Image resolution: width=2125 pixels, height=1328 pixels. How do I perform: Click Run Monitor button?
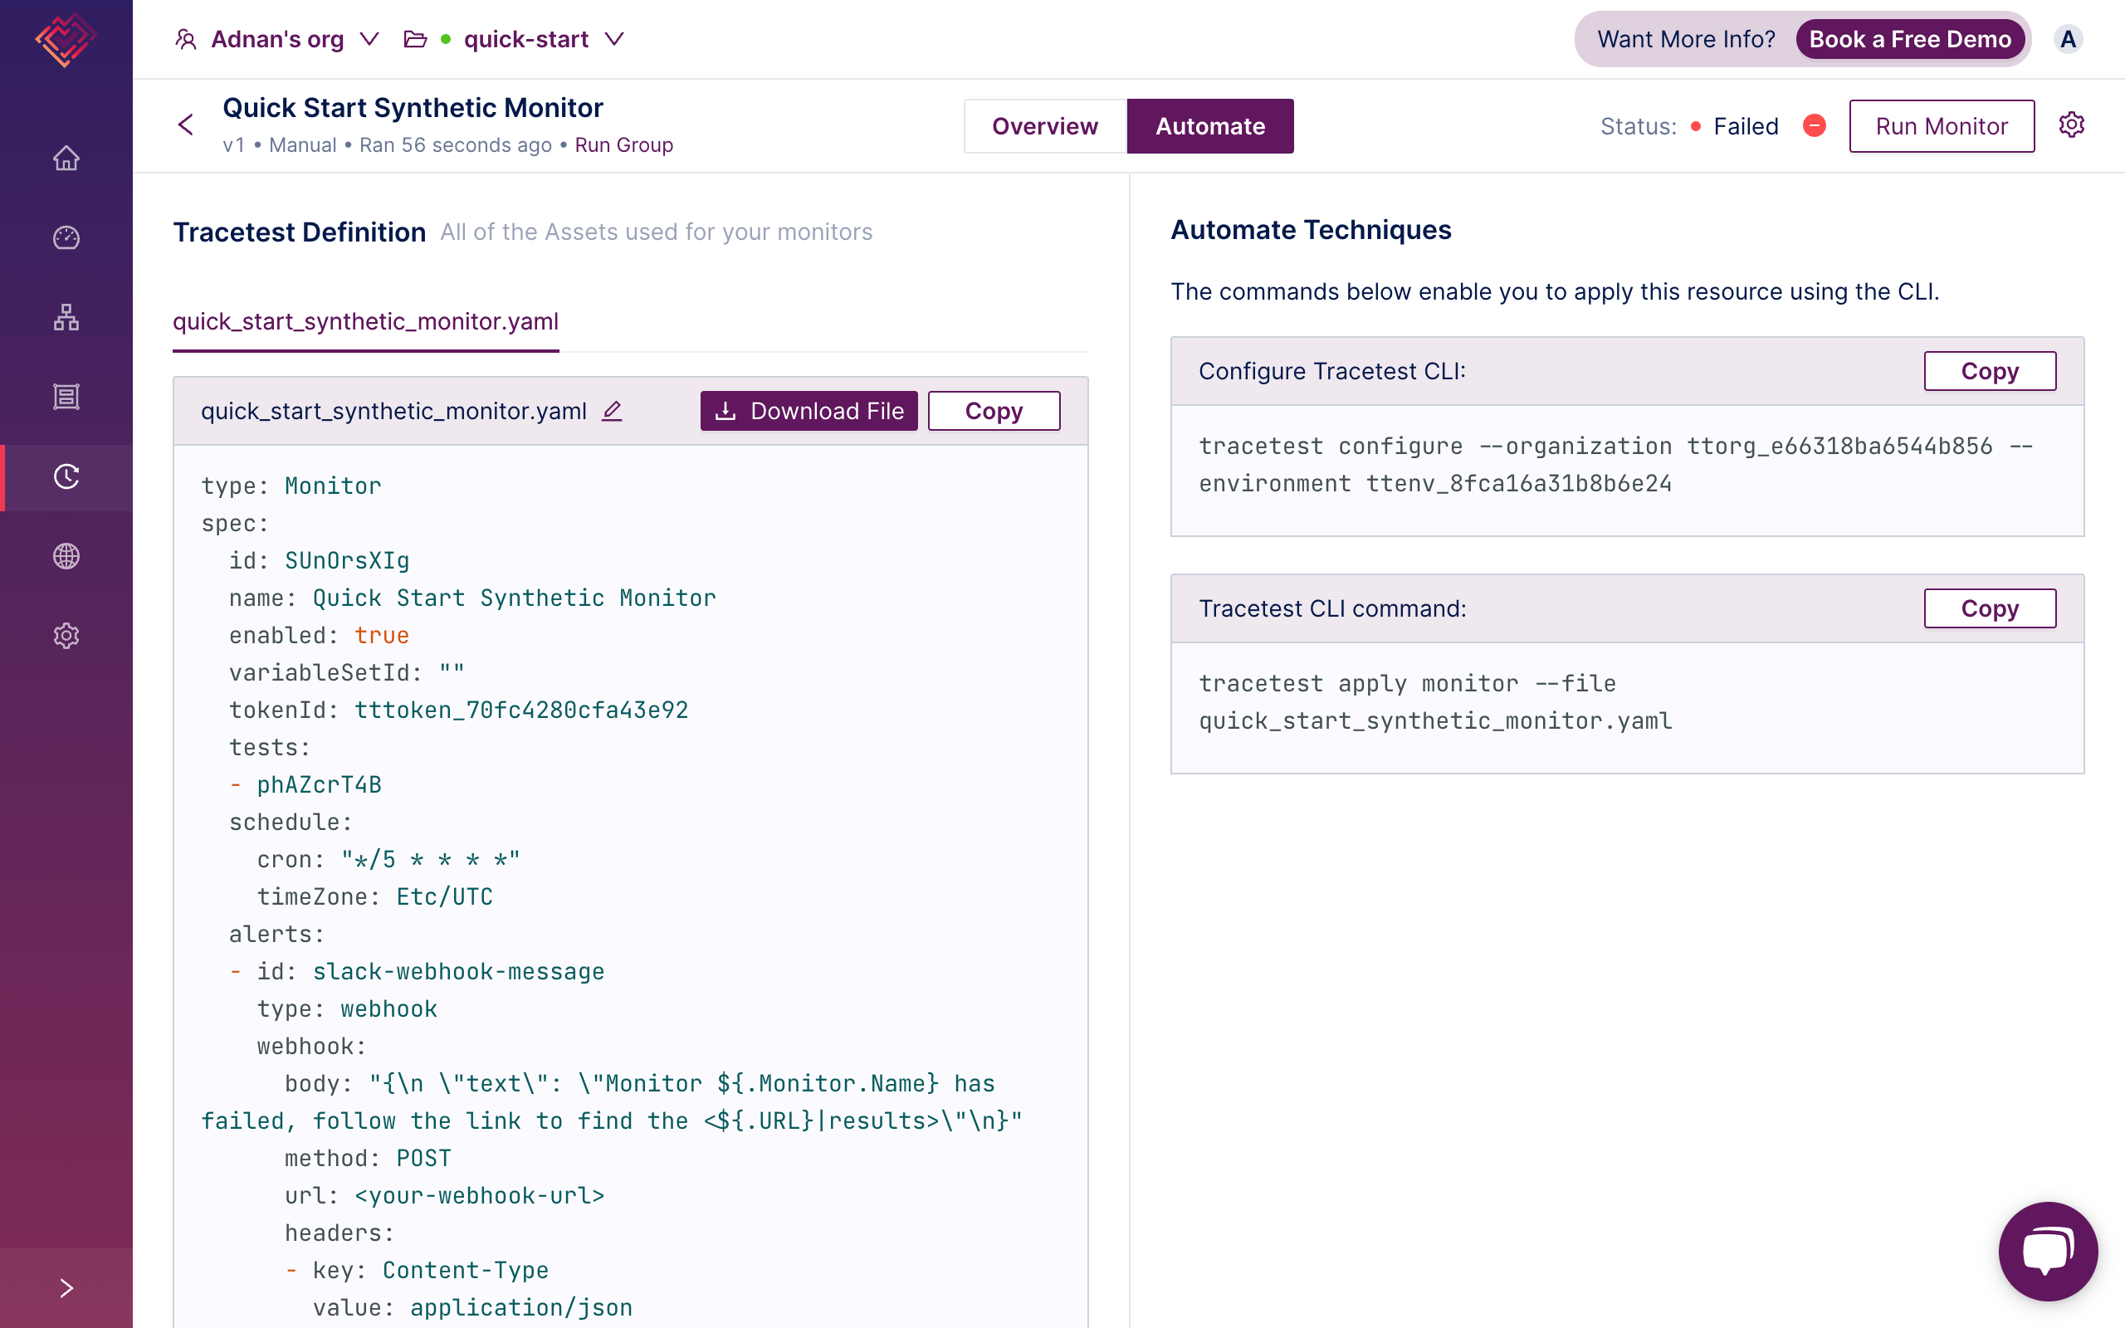tap(1942, 125)
